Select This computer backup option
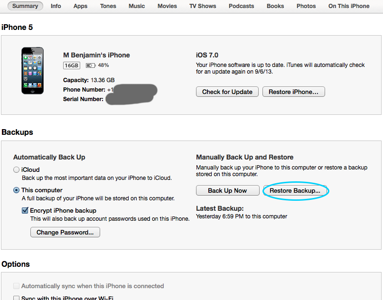This screenshot has width=383, height=300. [16, 190]
